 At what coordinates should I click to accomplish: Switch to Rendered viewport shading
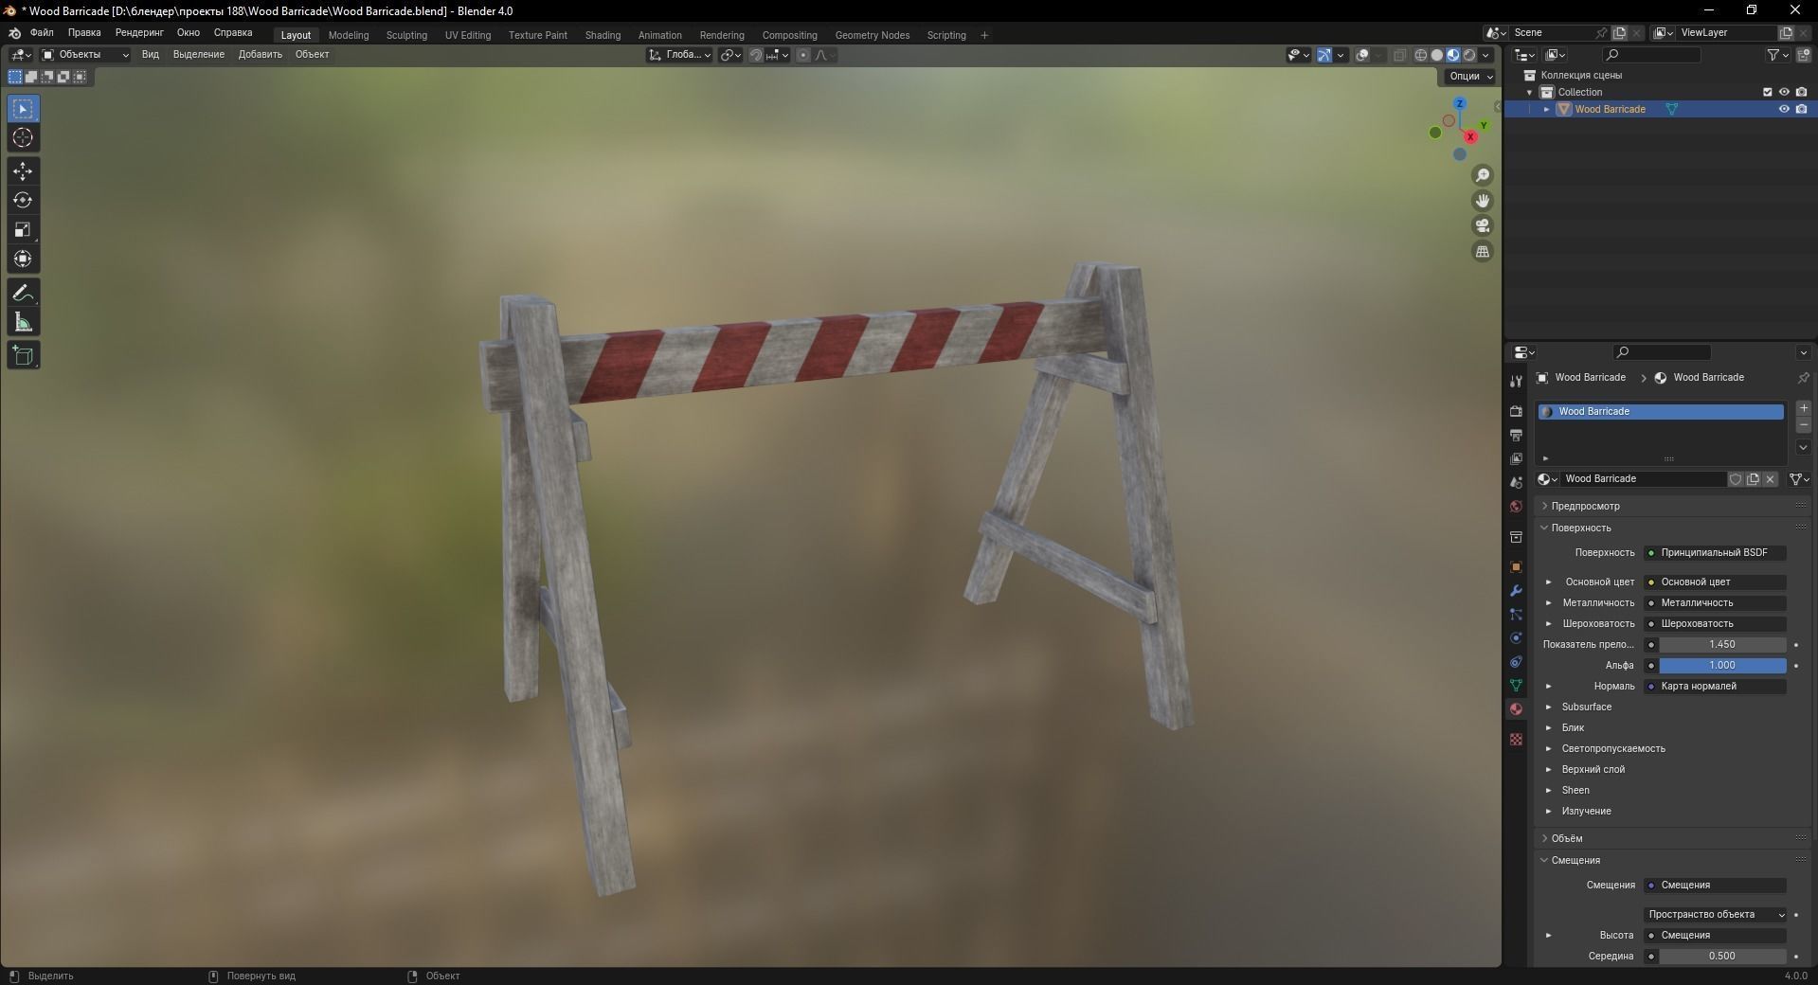tap(1469, 55)
